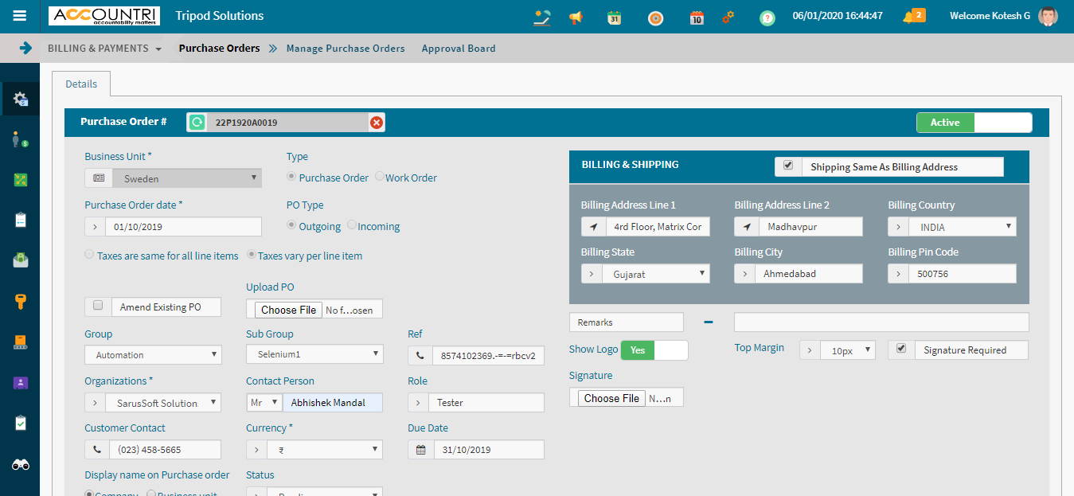
Task: Click the Role Tester field
Action: pyautogui.click(x=486, y=403)
